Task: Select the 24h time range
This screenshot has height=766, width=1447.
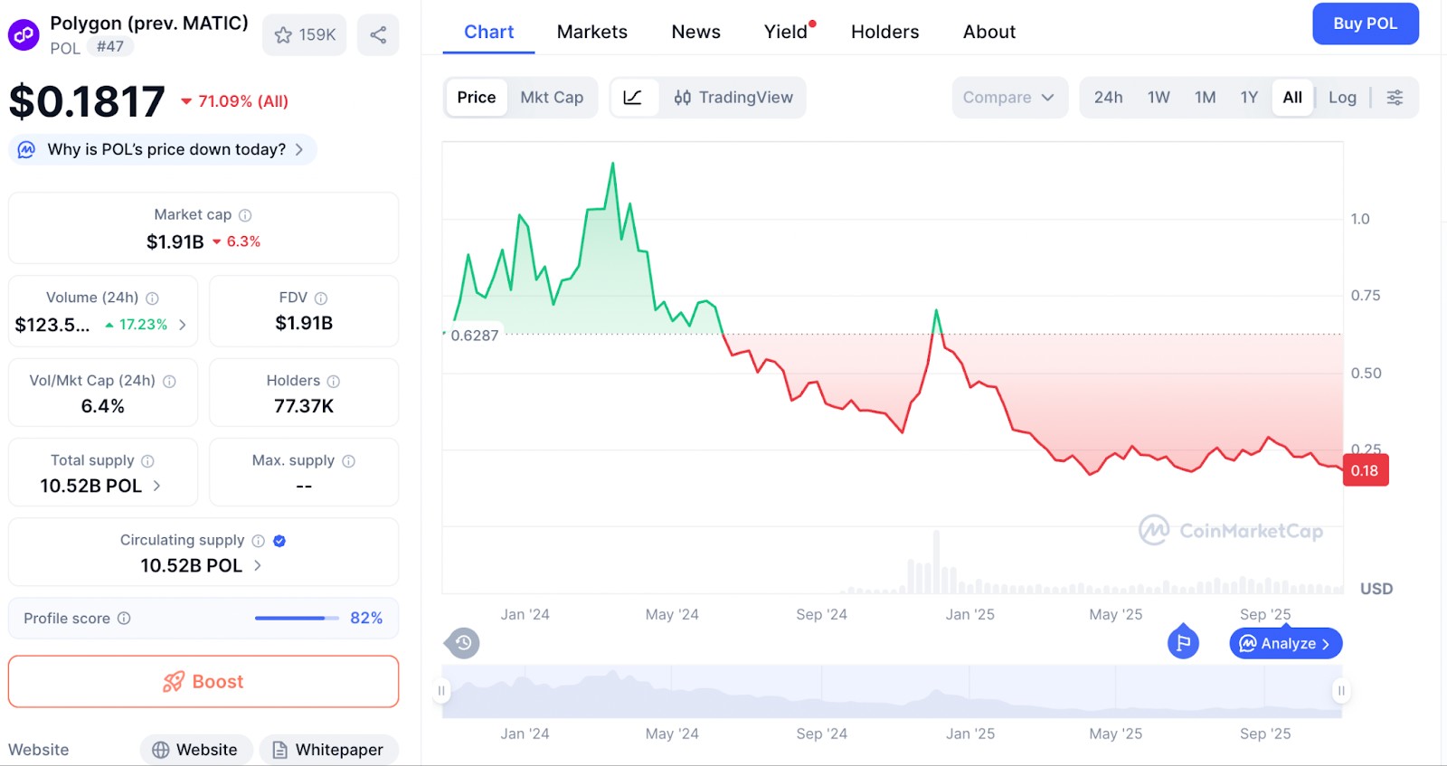Action: pyautogui.click(x=1109, y=98)
